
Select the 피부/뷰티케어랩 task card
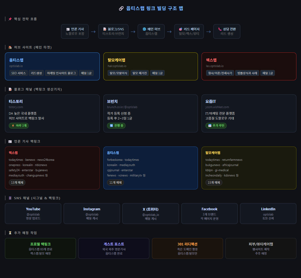(261, 248)
